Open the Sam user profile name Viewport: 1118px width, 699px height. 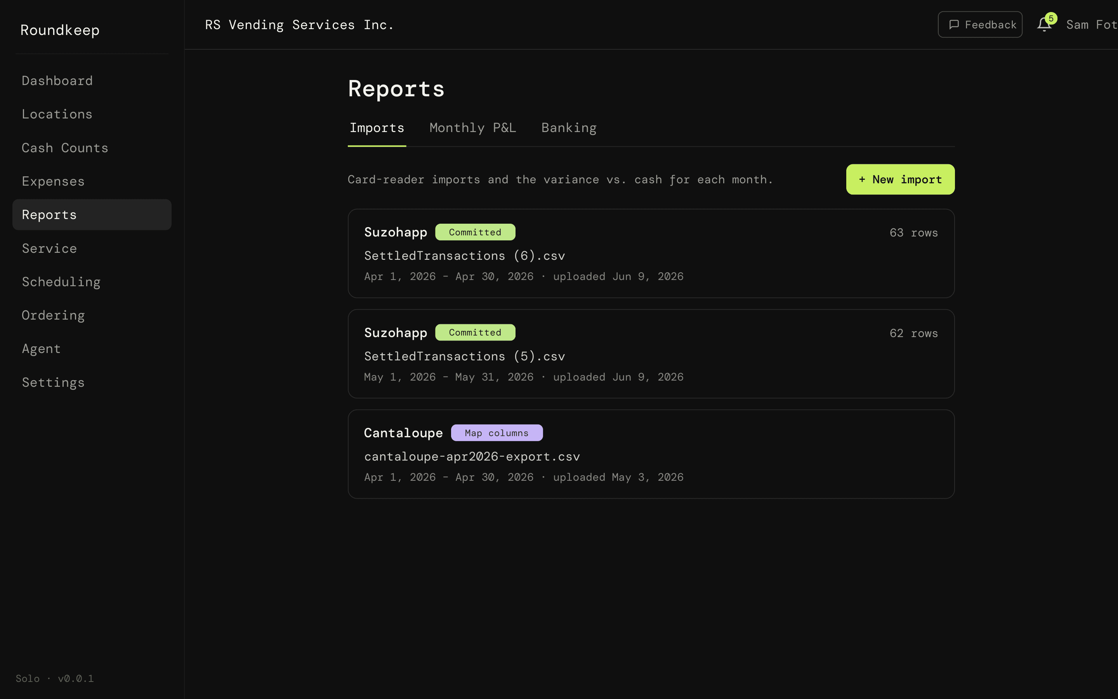click(x=1092, y=25)
